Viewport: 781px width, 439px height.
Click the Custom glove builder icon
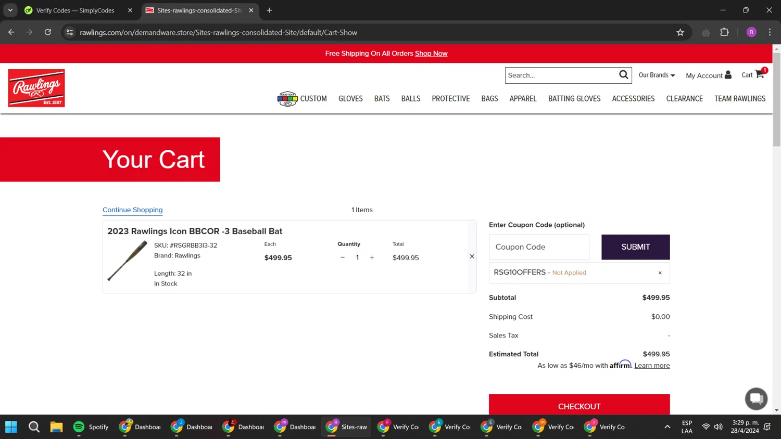287,98
